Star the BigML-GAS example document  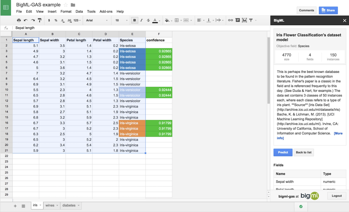click(66, 5)
